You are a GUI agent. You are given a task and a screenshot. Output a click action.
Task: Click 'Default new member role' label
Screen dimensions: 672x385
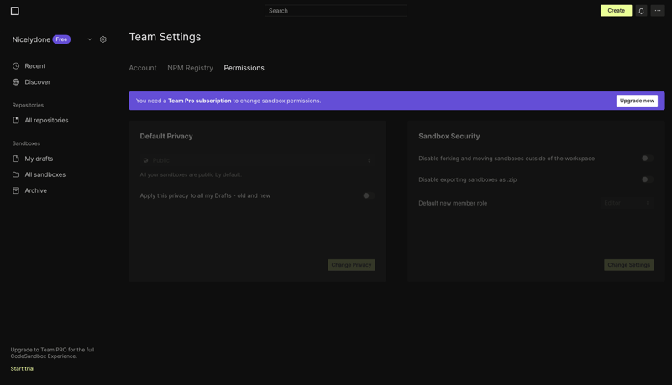(453, 203)
